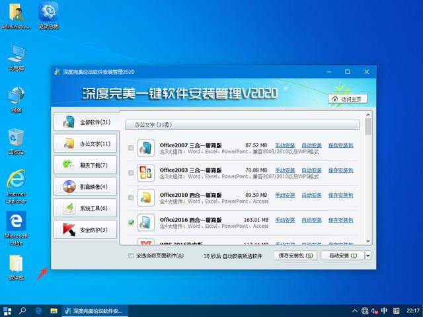The image size is (423, 317).
Task: Uncheck the Office2016 四合一 checkbox
Action: [x=131, y=223]
